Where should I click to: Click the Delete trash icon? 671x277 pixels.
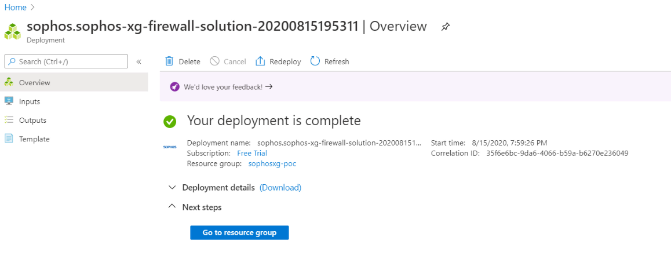169,61
